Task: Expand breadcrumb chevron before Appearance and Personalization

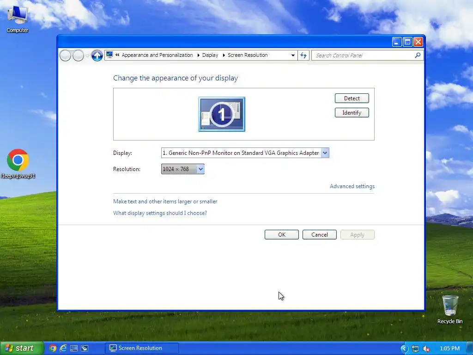Action: click(x=117, y=55)
